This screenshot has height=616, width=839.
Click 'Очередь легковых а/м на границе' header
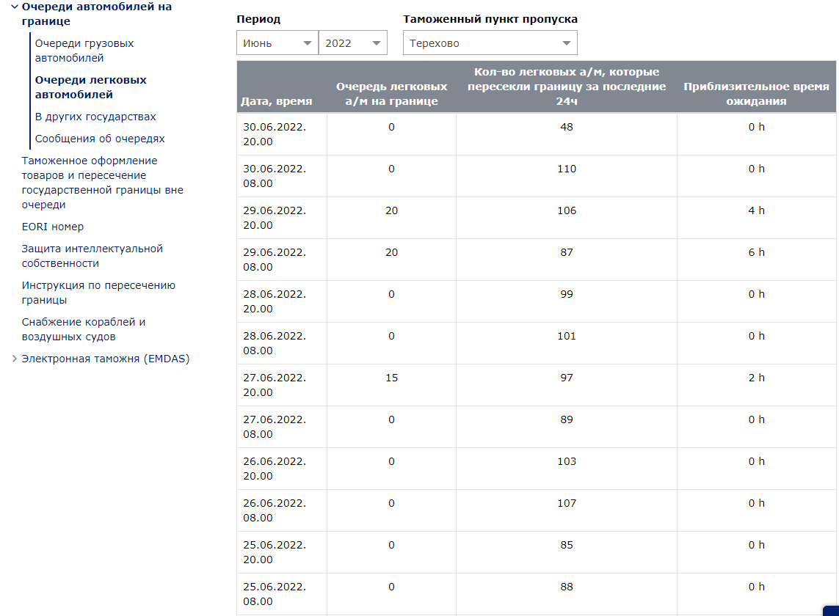(x=391, y=94)
